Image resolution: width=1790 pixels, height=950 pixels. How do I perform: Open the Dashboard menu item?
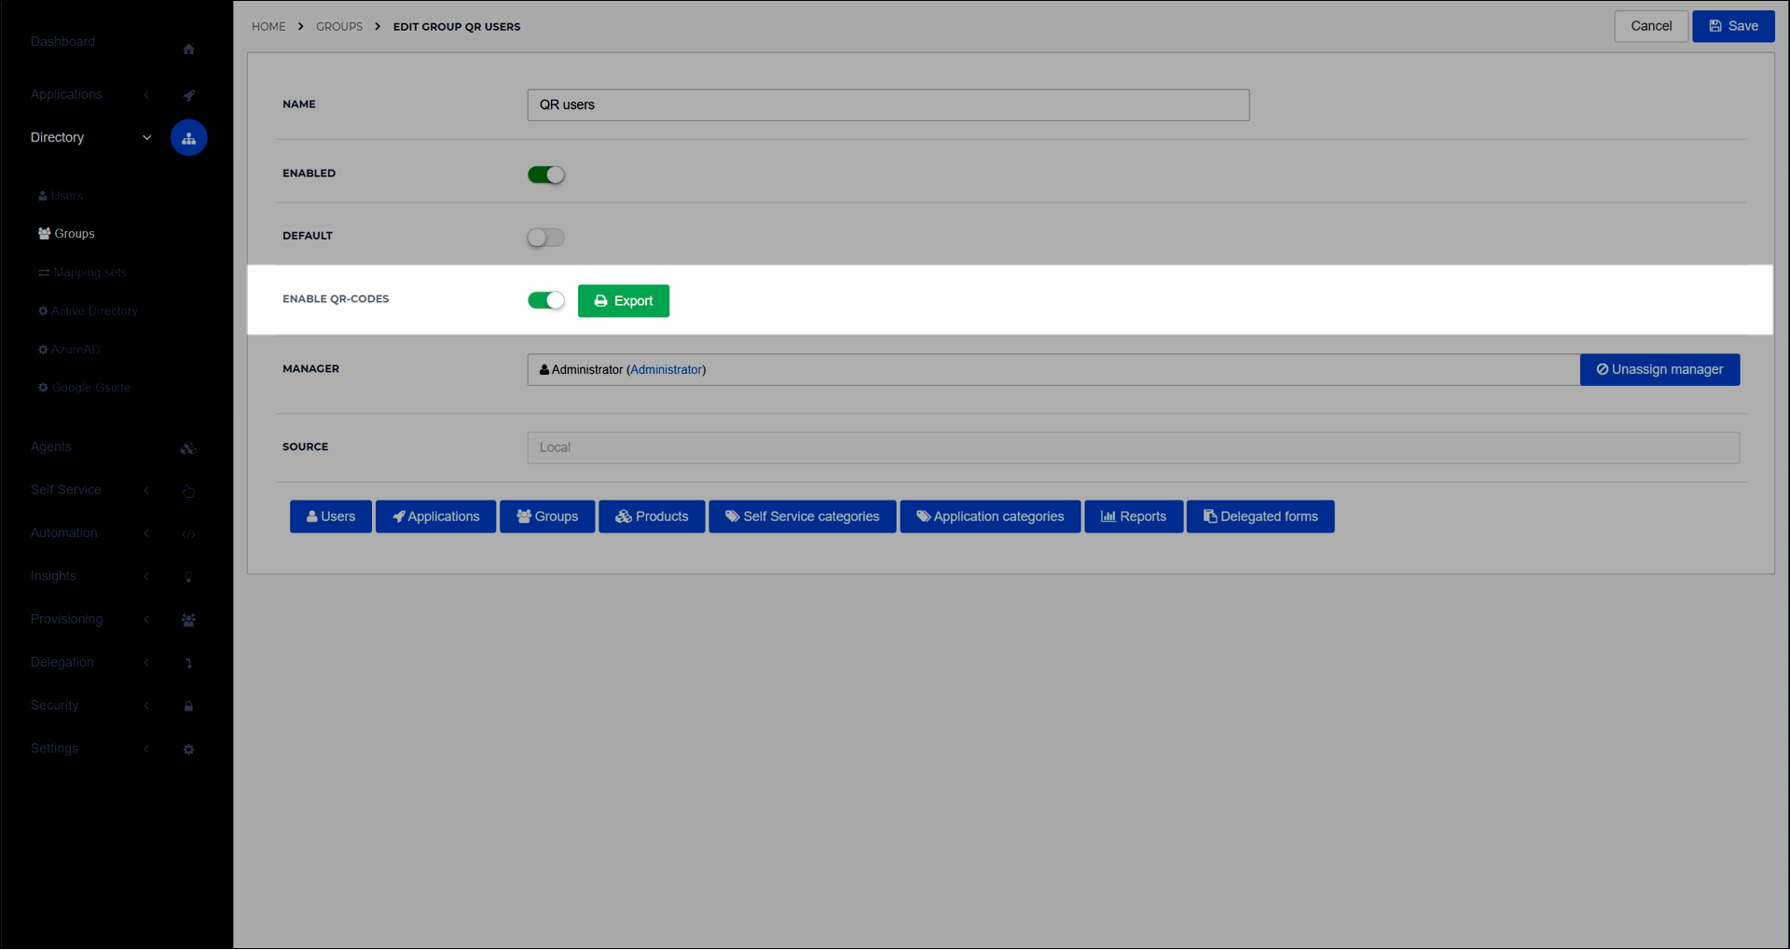pos(62,42)
